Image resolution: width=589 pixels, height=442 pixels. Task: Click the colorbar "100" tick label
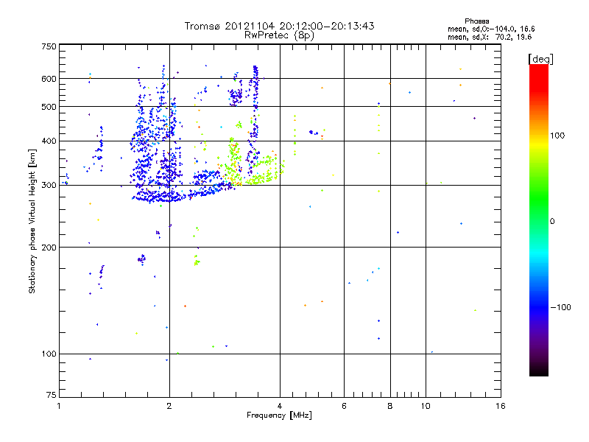[x=557, y=136]
